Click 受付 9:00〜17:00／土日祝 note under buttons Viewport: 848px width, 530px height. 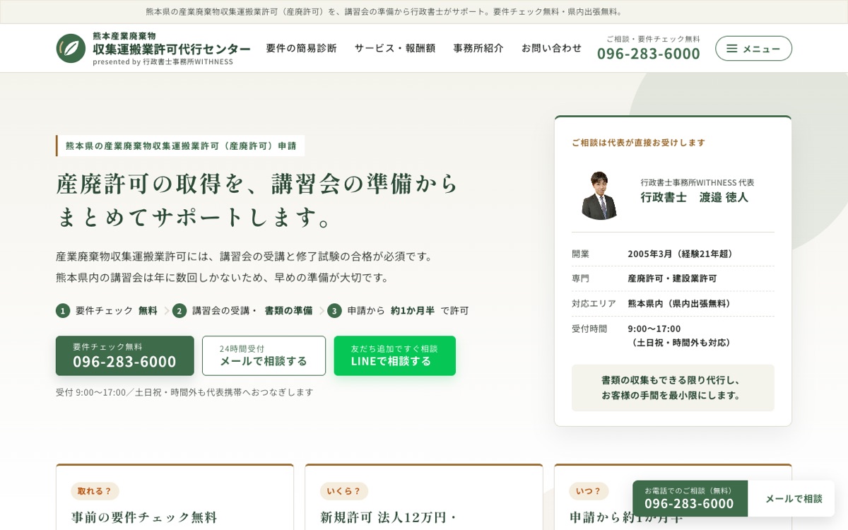click(184, 392)
